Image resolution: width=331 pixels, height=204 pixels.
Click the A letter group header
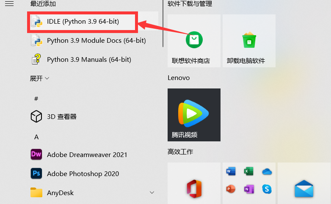[36, 137]
